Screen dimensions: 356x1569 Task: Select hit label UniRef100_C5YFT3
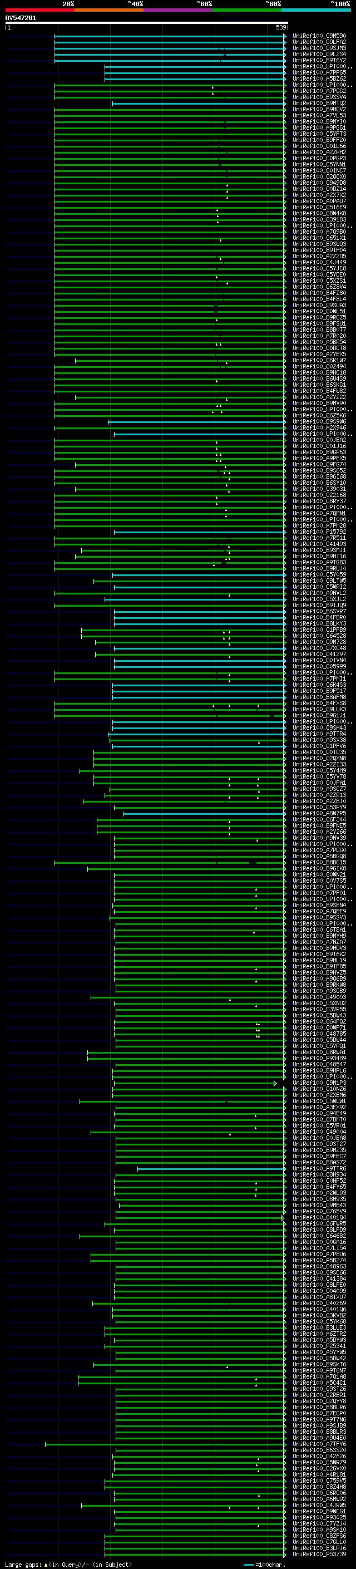point(319,134)
